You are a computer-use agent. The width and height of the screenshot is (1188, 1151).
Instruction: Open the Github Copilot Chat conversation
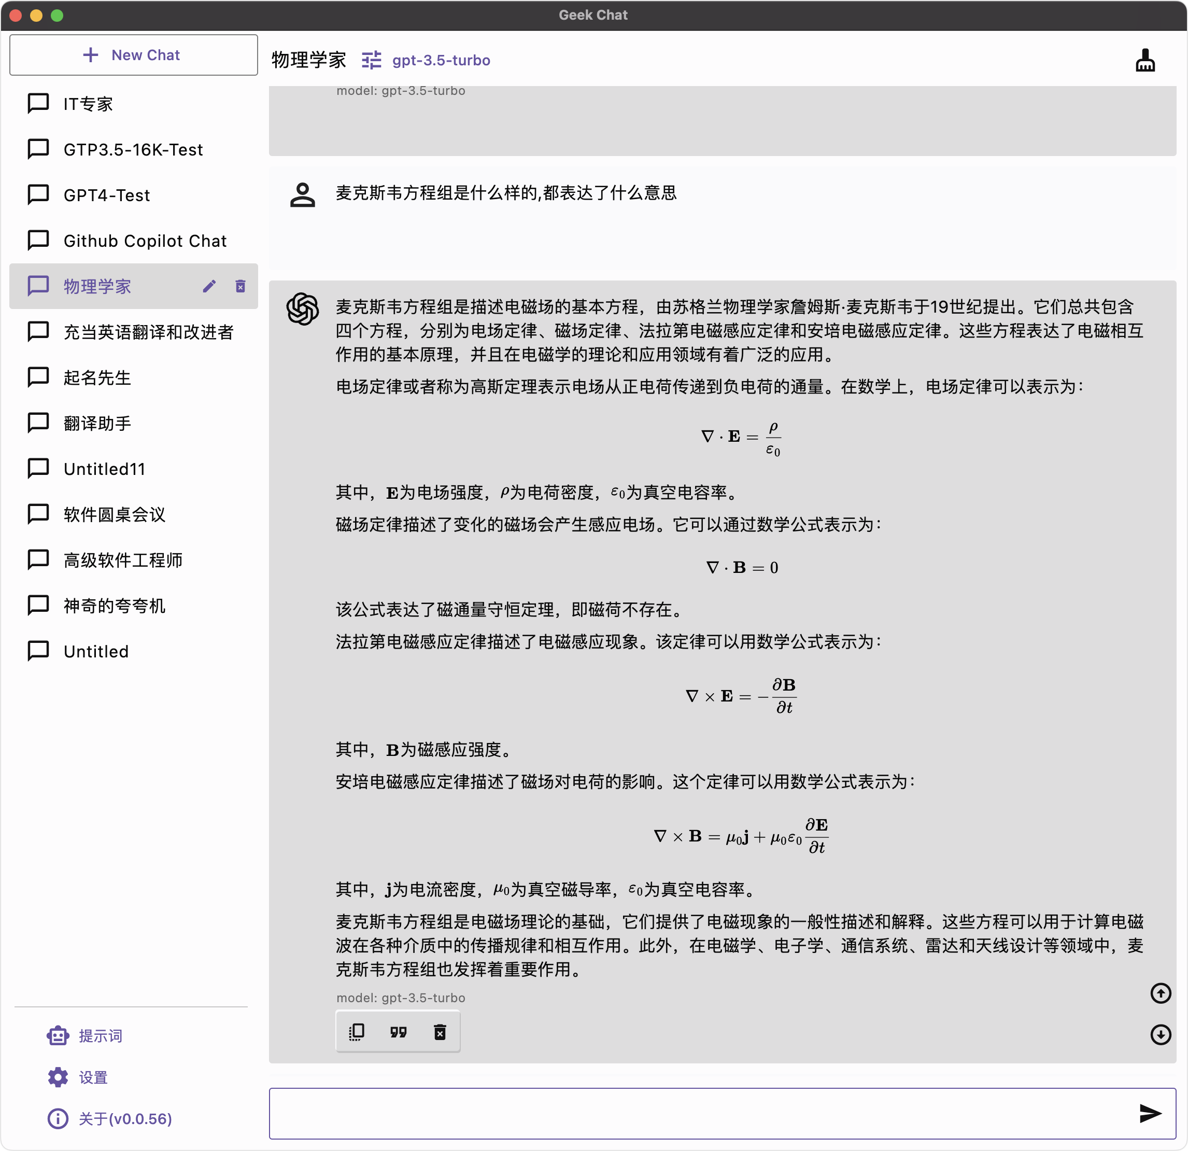[x=145, y=241]
